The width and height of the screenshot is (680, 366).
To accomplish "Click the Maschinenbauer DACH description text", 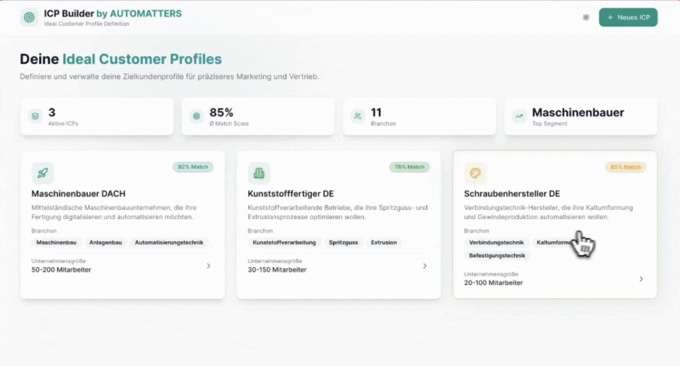I will click(x=114, y=212).
